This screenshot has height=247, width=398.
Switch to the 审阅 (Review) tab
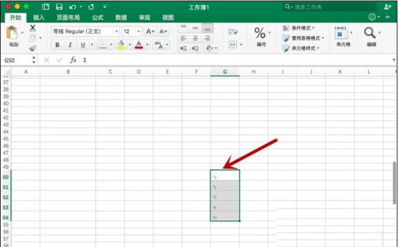(x=145, y=17)
